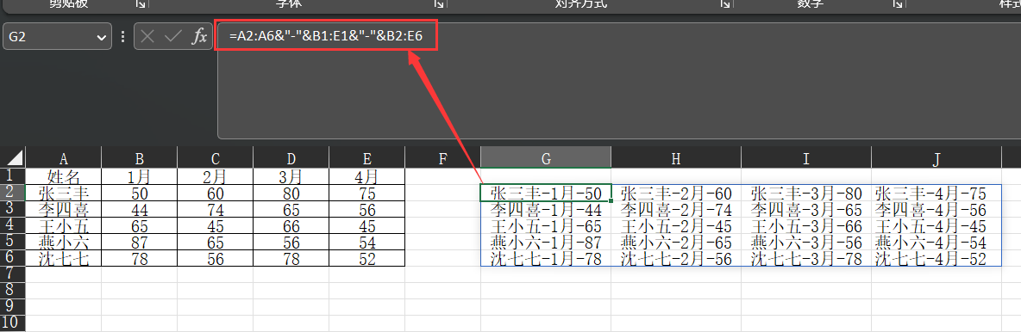The width and height of the screenshot is (1021, 332).
Task: Select the cell containing 李四喜 in column A
Action: coord(64,209)
